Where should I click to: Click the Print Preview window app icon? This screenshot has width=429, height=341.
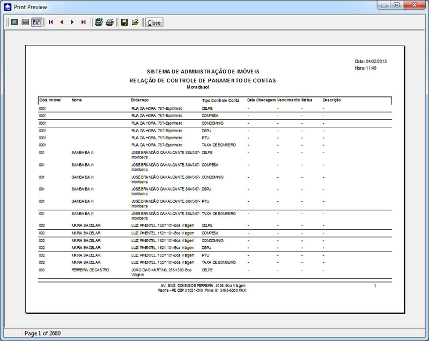pyautogui.click(x=8, y=7)
